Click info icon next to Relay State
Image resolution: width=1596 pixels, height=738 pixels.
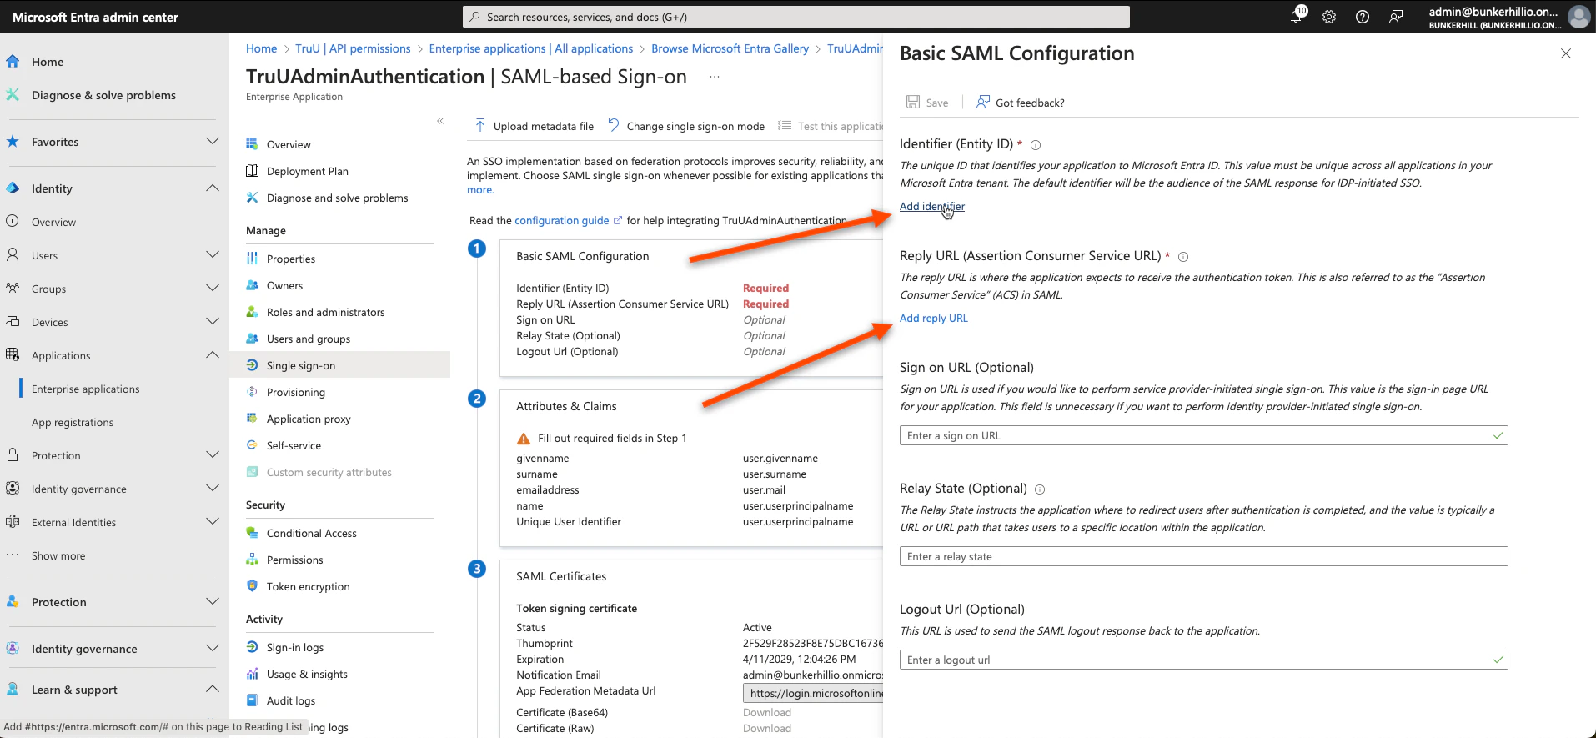coord(1040,489)
